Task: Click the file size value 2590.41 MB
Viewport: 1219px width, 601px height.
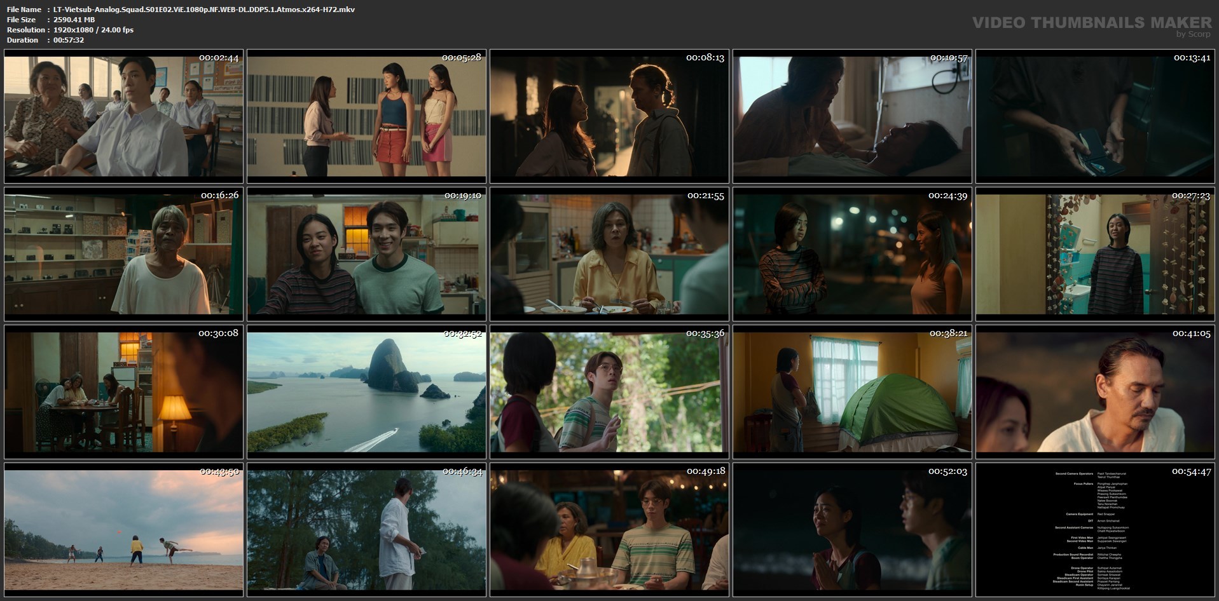Action: tap(74, 20)
